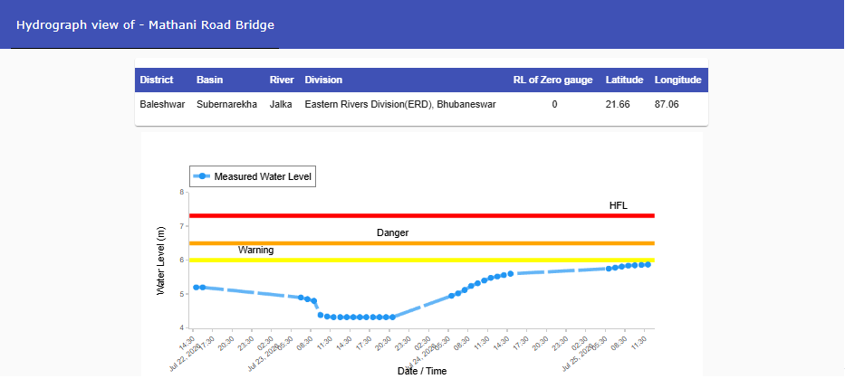Image resolution: width=845 pixels, height=379 pixels.
Task: Click the Water Level (m) axis title
Action: (160, 261)
